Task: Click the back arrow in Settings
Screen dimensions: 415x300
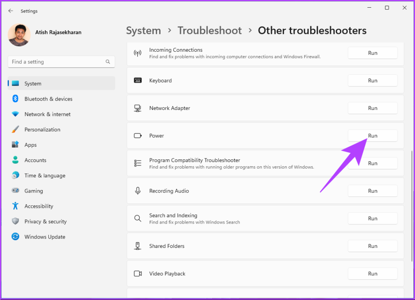Action: [x=11, y=11]
